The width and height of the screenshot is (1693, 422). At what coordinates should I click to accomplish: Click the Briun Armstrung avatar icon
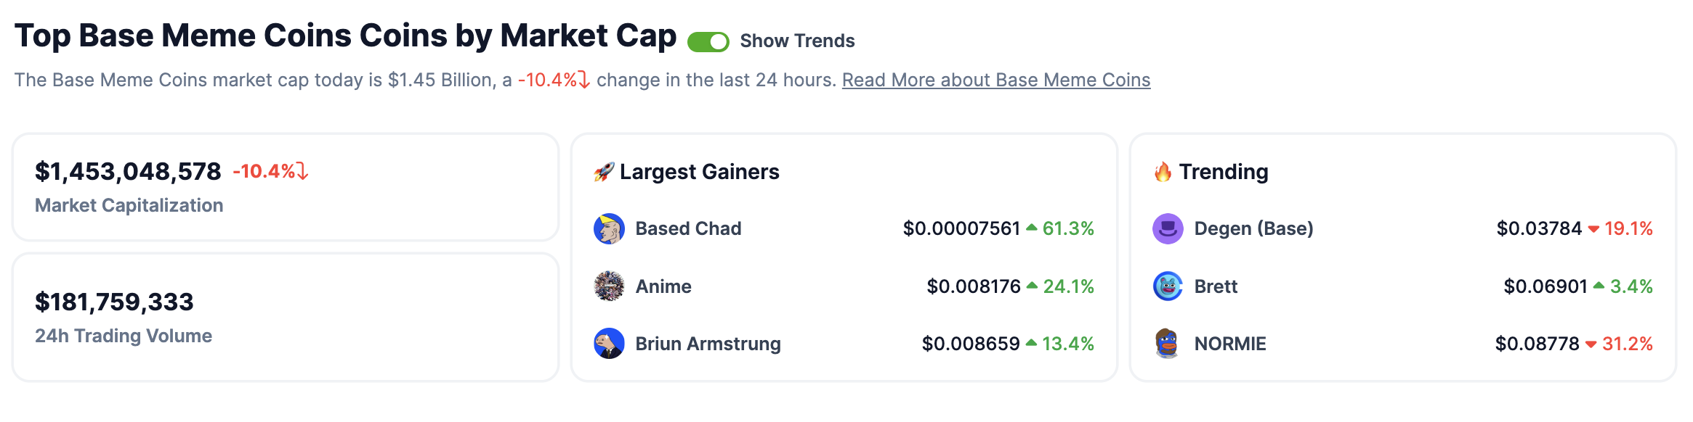[x=609, y=344]
